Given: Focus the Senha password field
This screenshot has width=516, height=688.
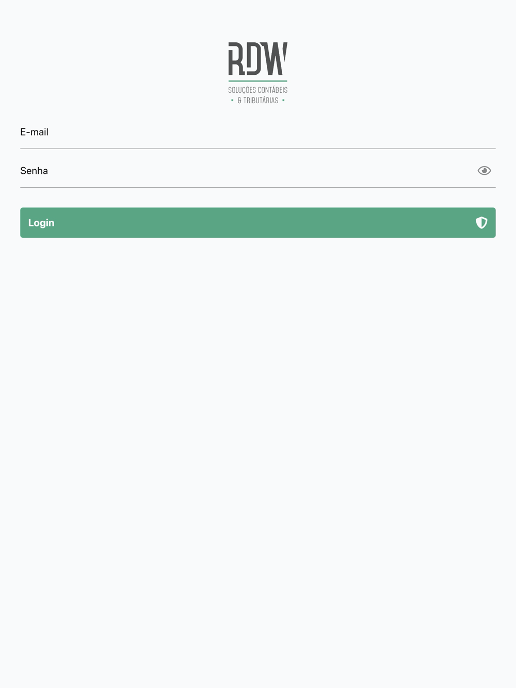Looking at the screenshot, I should tap(248, 171).
